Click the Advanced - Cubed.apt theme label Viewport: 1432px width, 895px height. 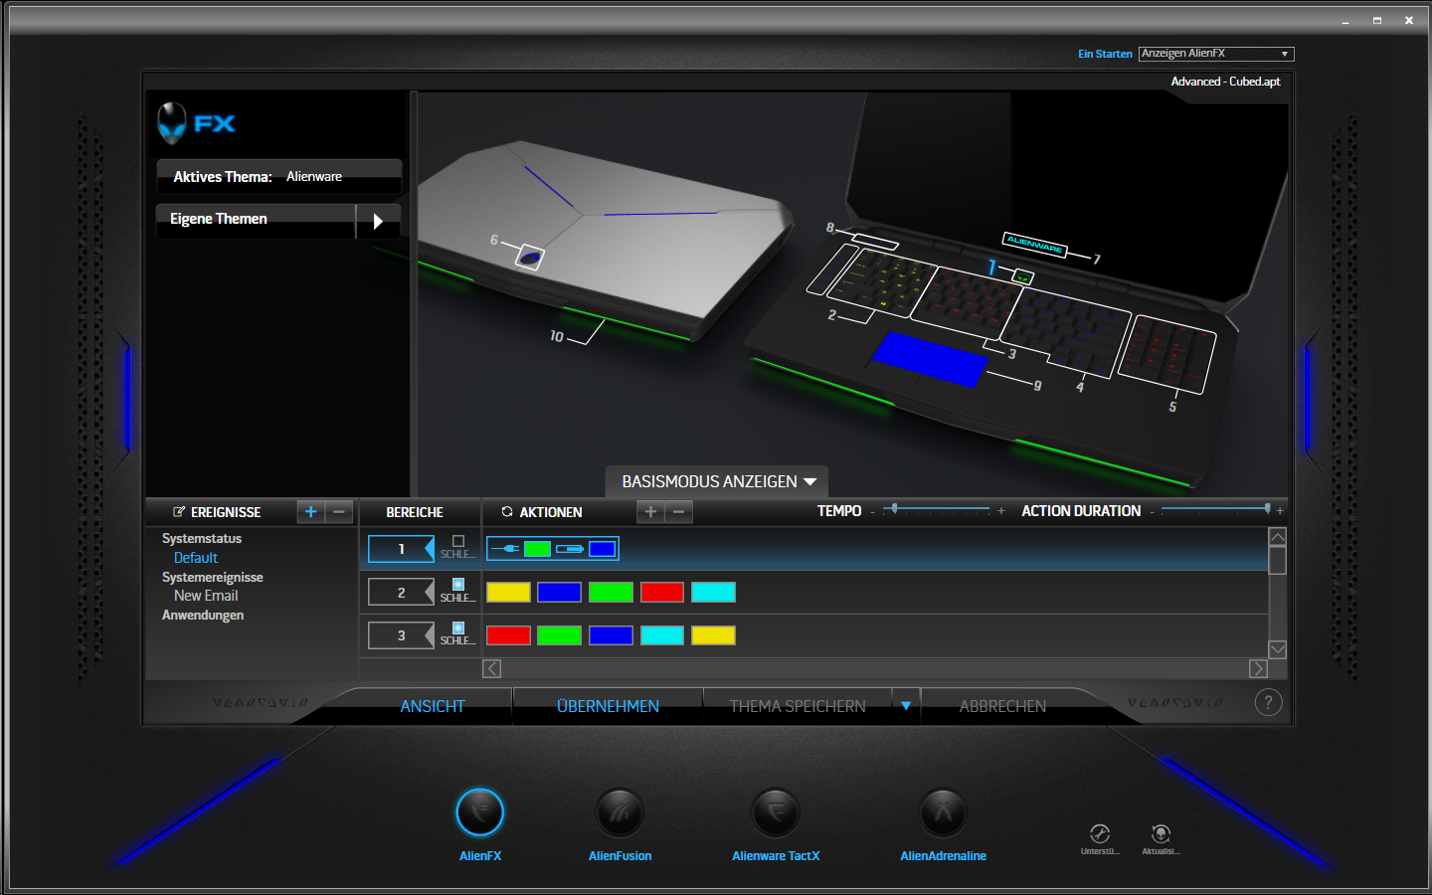pos(1225,82)
